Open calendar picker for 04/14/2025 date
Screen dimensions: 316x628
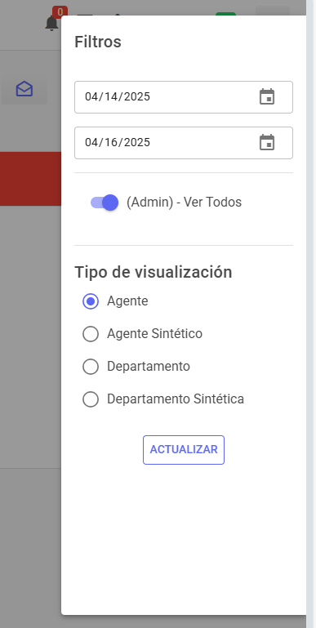(267, 97)
